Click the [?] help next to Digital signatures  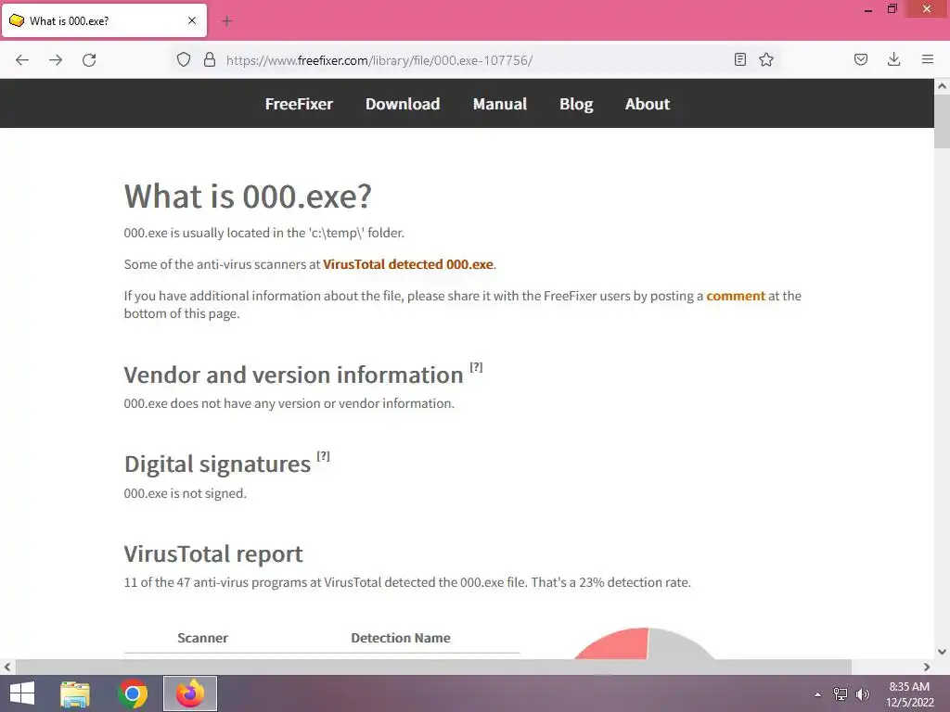(x=324, y=456)
